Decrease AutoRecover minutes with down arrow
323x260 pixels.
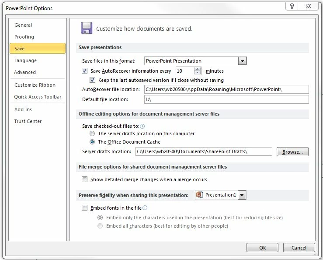tap(198, 73)
